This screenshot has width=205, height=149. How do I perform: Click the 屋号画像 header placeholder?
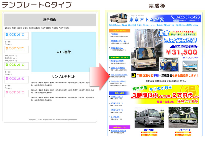click(50, 20)
